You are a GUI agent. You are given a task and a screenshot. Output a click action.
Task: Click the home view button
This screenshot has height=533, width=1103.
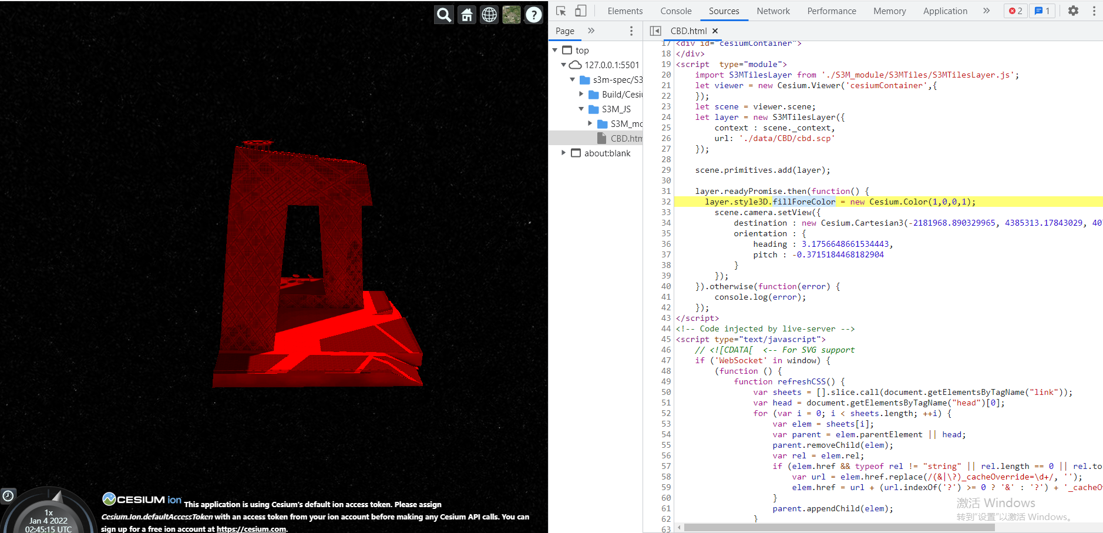tap(466, 14)
